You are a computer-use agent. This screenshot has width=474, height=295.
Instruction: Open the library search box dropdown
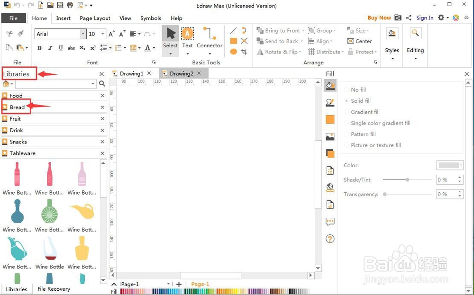(x=93, y=84)
